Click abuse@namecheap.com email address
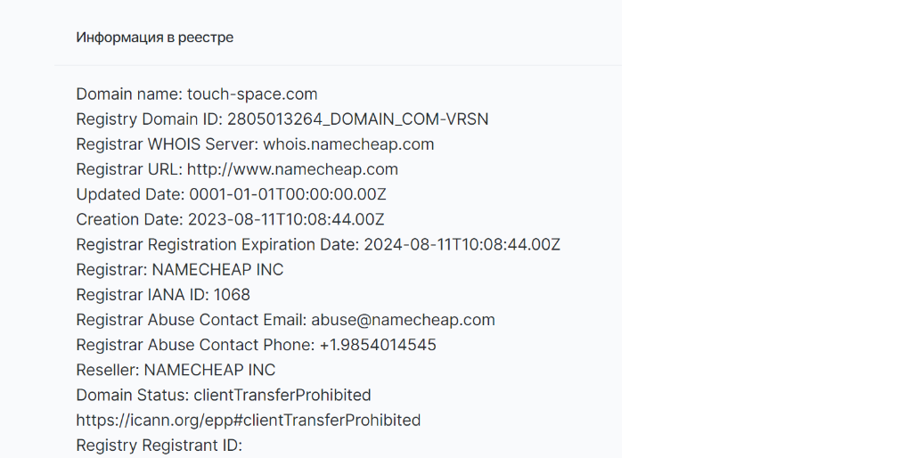This screenshot has width=899, height=458. [x=403, y=320]
